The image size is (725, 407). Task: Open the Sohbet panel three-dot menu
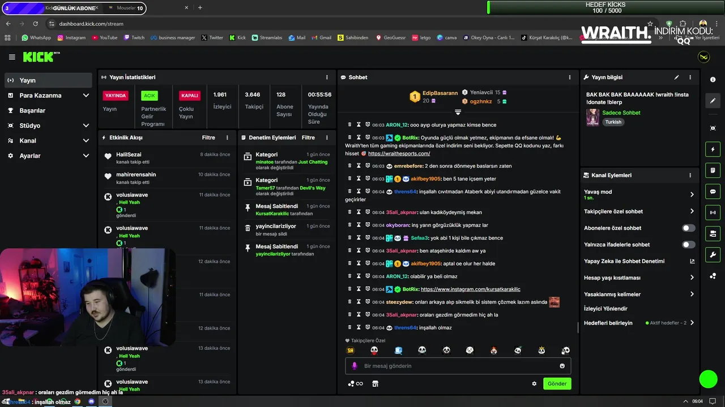[x=570, y=77]
